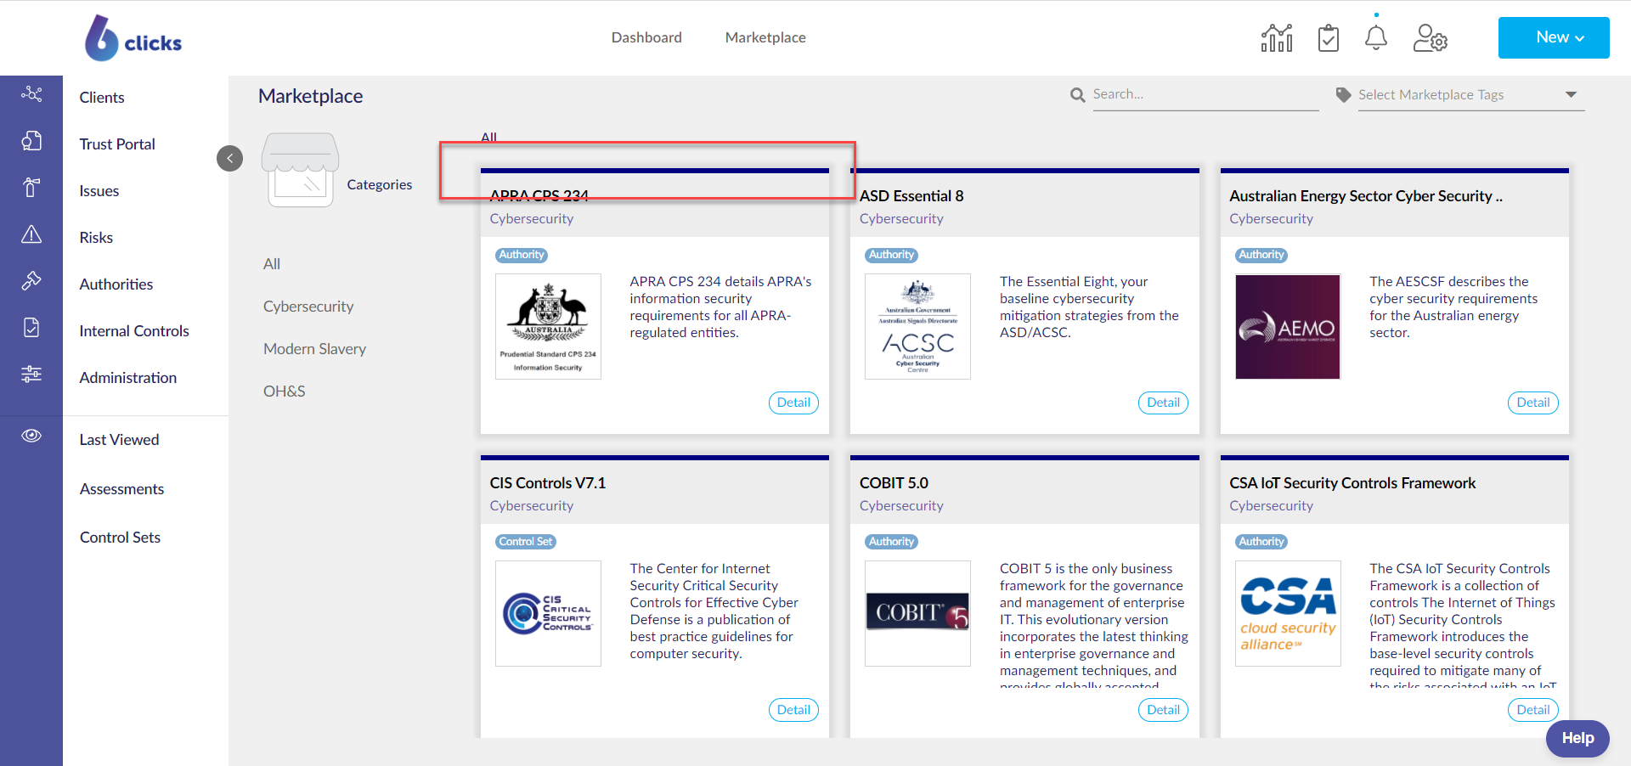
Task: Open user settings gear icon
Action: 1430,38
